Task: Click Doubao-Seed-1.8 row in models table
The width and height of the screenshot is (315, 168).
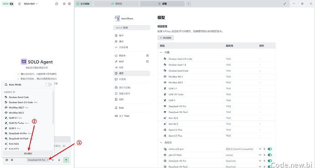Action: pyautogui.click(x=216, y=65)
